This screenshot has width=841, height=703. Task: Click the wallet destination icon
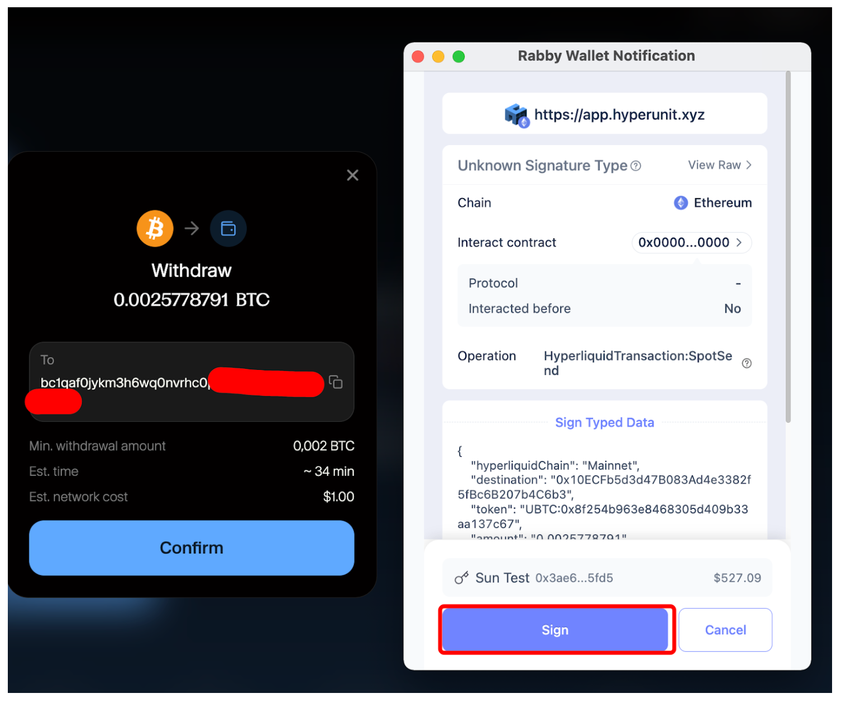[228, 229]
